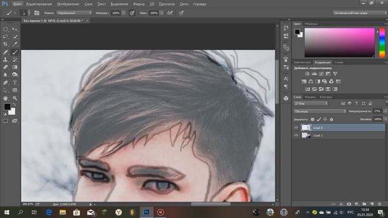Select the Brush tool in the toolbox
Viewport: 388px width, 218px height.
(x=15, y=52)
